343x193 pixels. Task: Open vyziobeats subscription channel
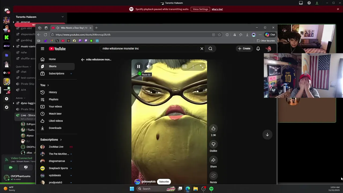point(57,175)
